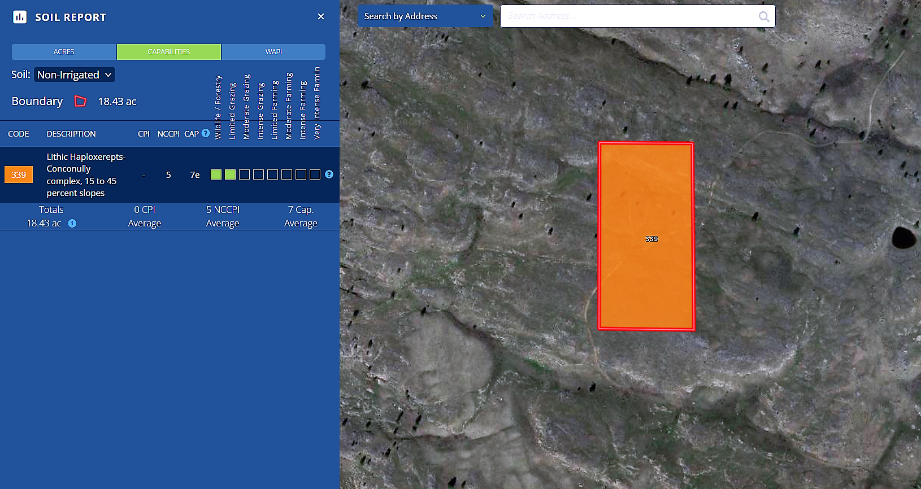Click the CAP column header
The image size is (921, 489).
coord(192,134)
